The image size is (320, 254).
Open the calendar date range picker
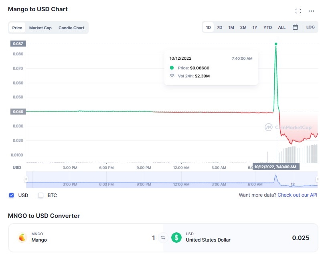(295, 27)
